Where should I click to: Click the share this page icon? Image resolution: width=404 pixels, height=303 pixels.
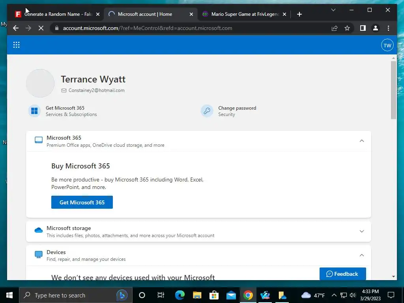tap(335, 28)
